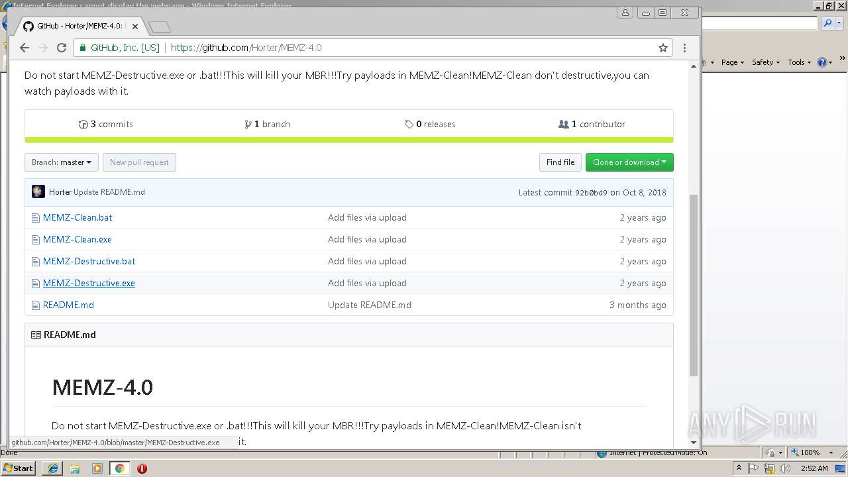Click the file icon beside MEMZ-Clean.exe
Image resolution: width=848 pixels, height=477 pixels.
click(36, 239)
